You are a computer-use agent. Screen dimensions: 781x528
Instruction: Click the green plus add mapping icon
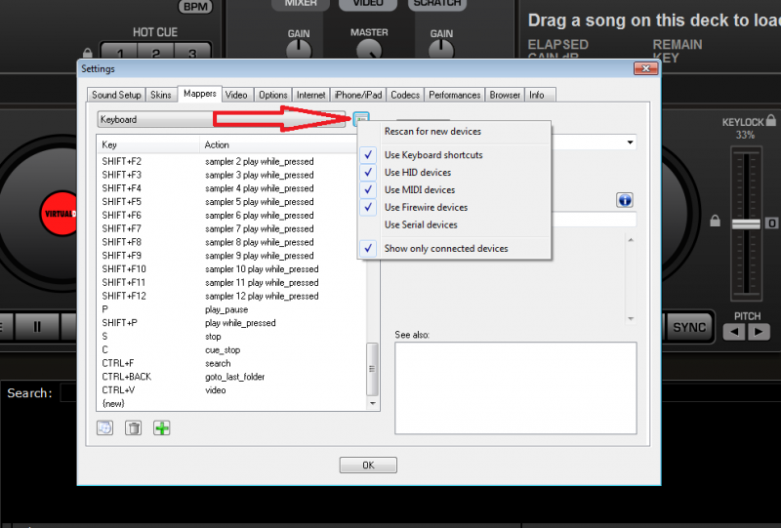coord(161,427)
